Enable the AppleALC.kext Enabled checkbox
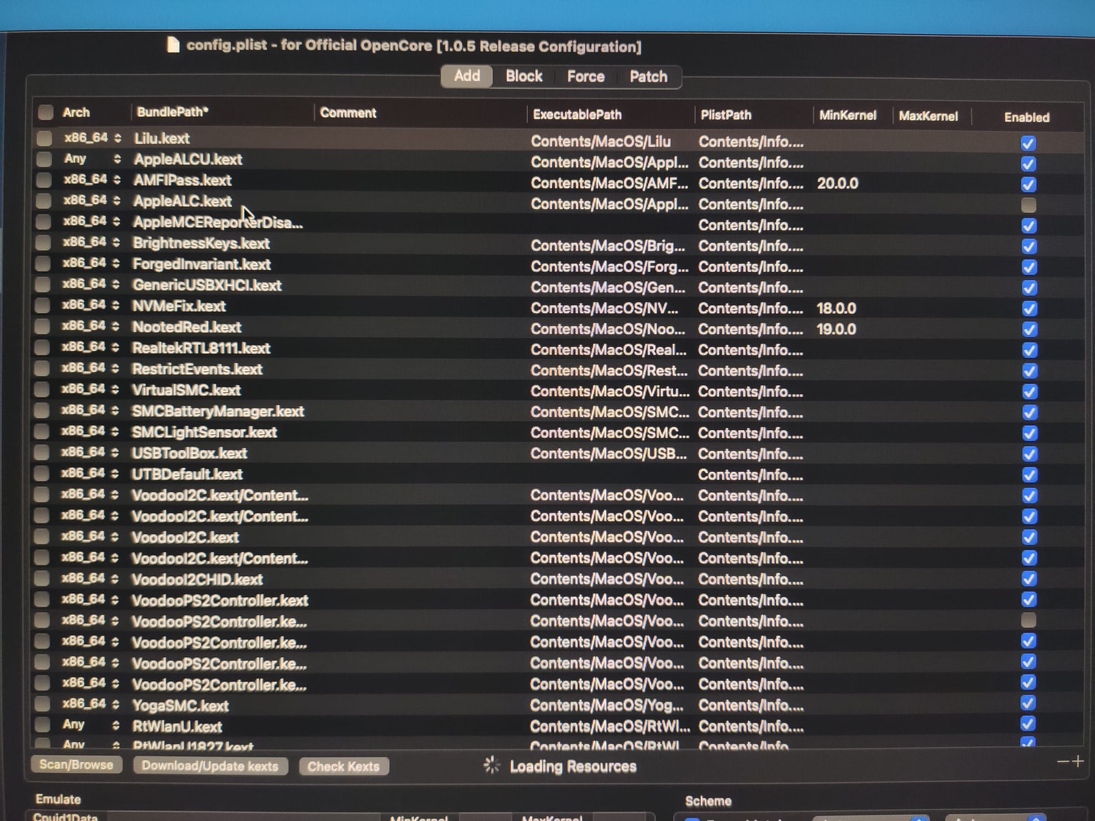The width and height of the screenshot is (1095, 821). coord(1028,205)
